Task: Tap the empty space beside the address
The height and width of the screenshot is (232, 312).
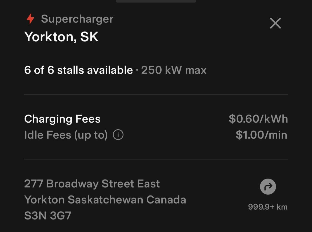Action: 219,200
